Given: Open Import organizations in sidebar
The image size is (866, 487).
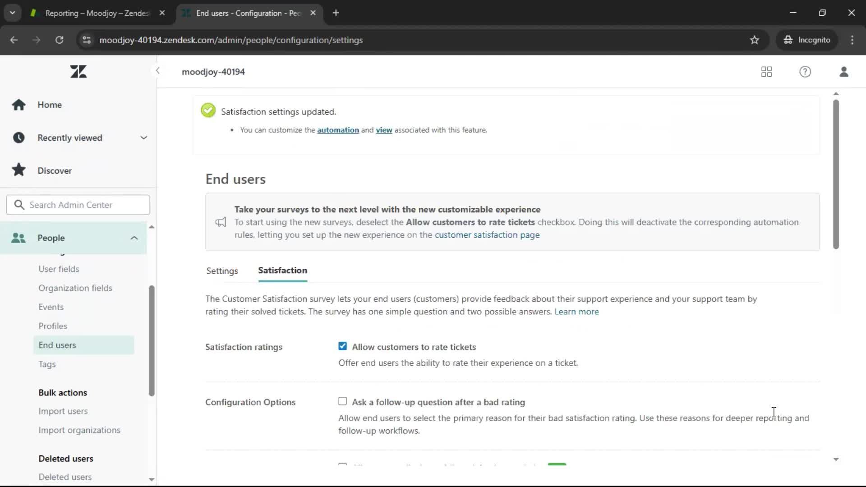Looking at the screenshot, I should click(x=79, y=430).
